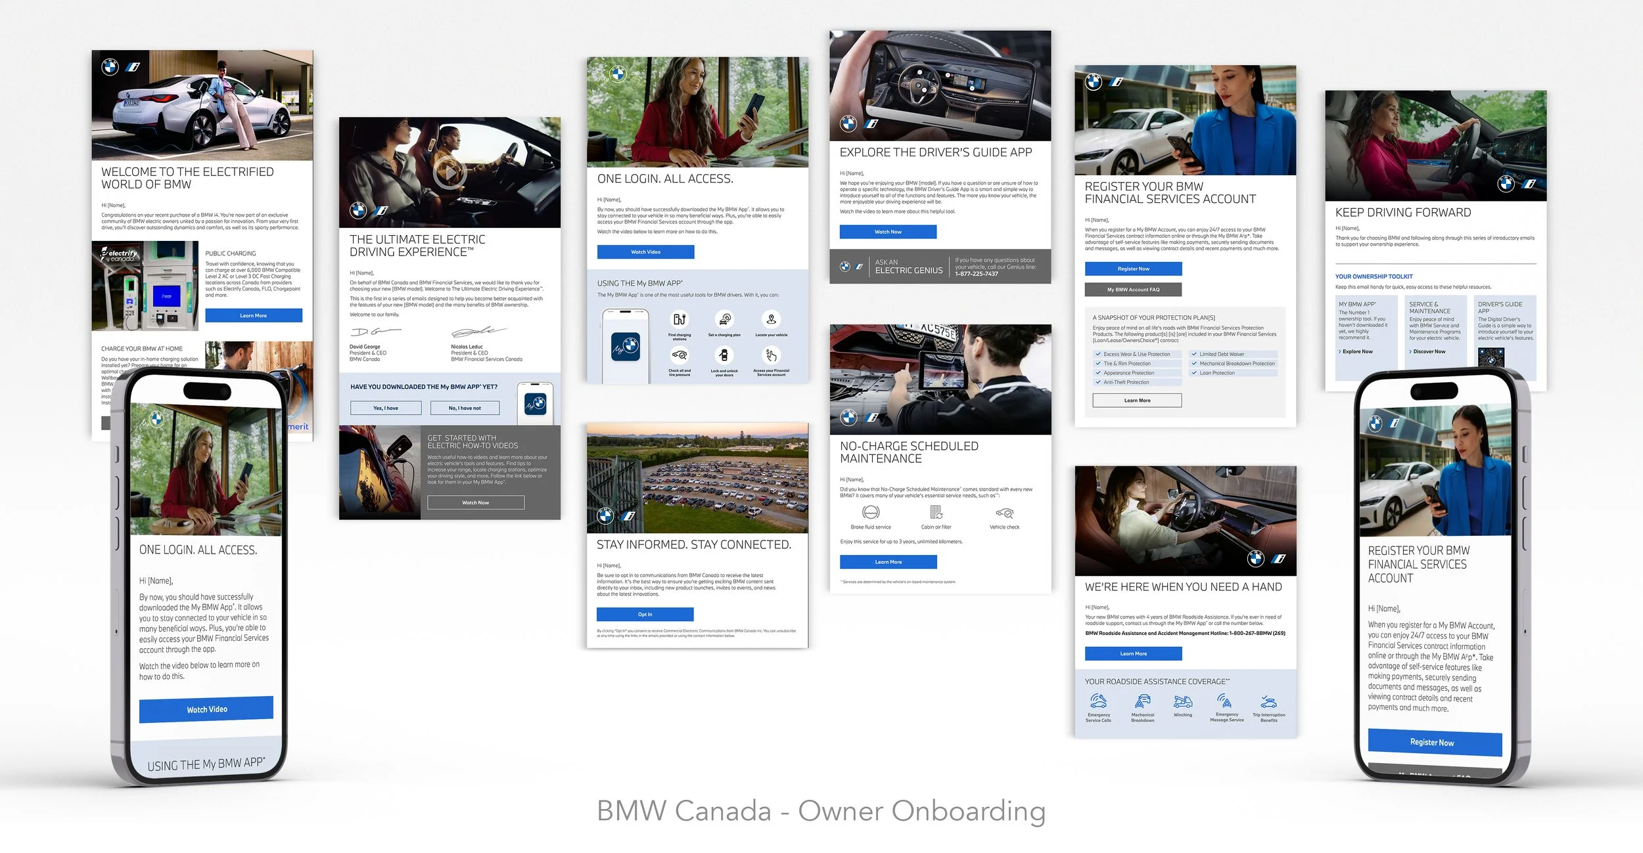Click the Trip Interruption Benefits icon
The width and height of the screenshot is (1643, 853).
(1268, 702)
